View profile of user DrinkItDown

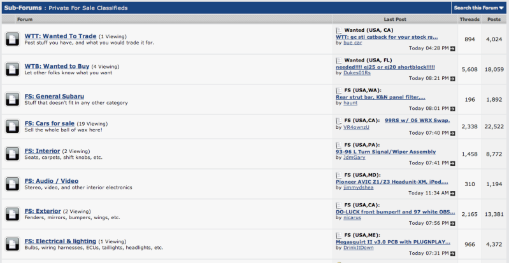coord(359,248)
